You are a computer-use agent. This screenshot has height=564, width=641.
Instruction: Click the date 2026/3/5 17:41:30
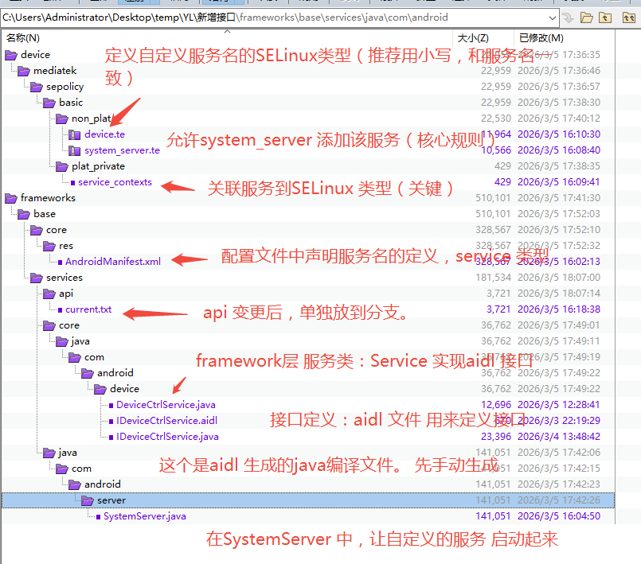click(559, 198)
